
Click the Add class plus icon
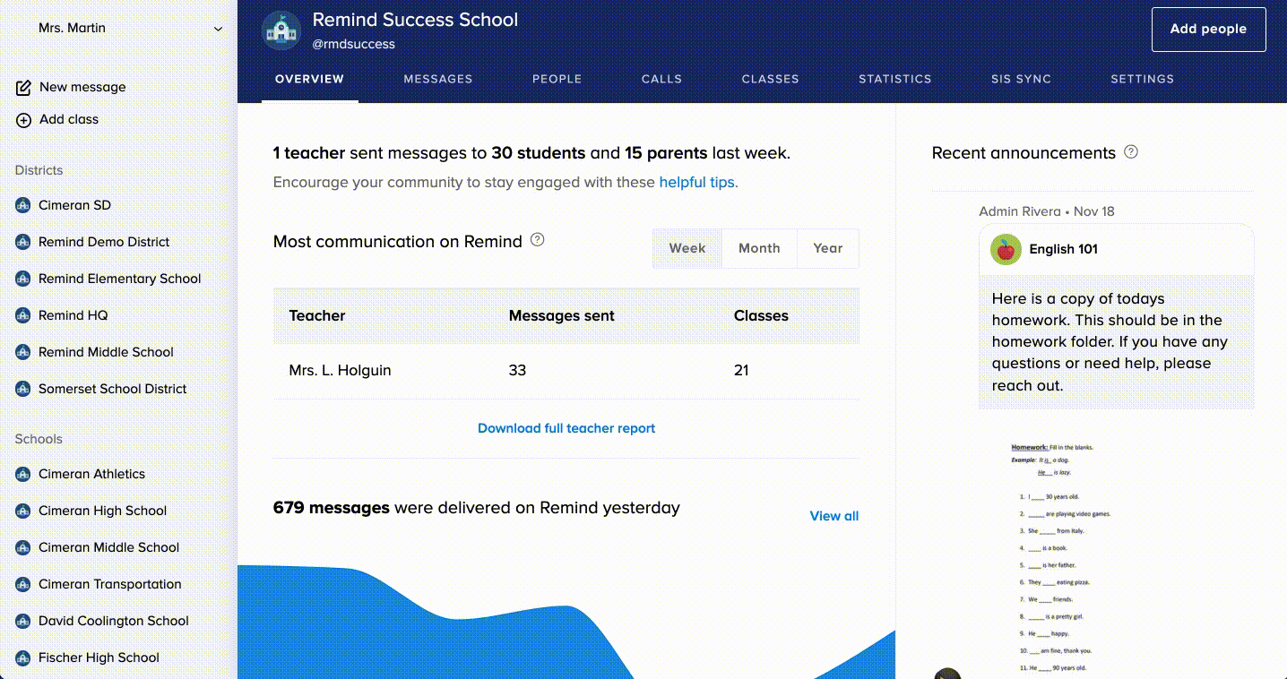pyautogui.click(x=24, y=120)
